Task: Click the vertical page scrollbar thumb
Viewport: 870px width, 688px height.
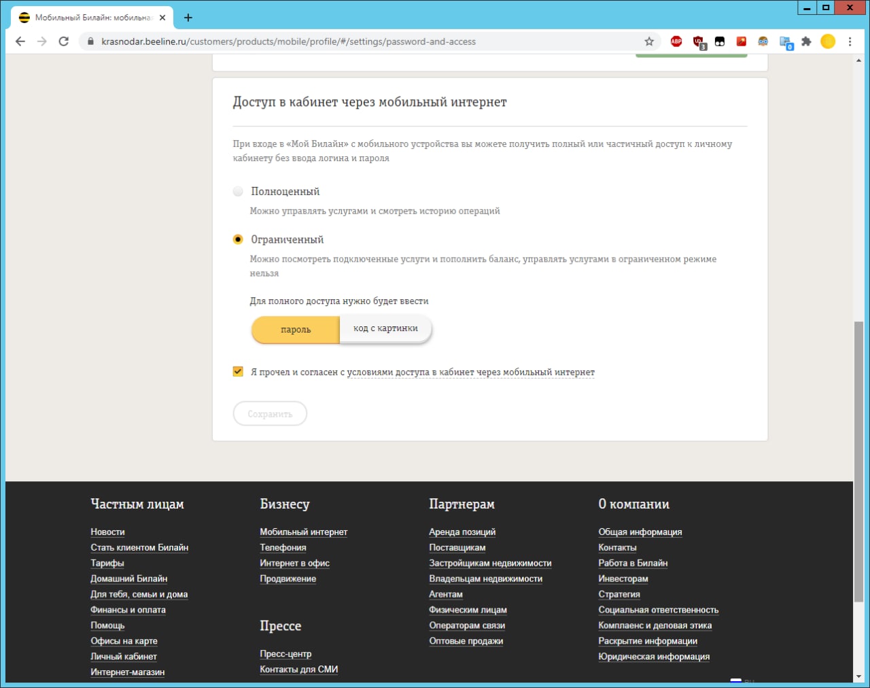Action: tap(859, 461)
